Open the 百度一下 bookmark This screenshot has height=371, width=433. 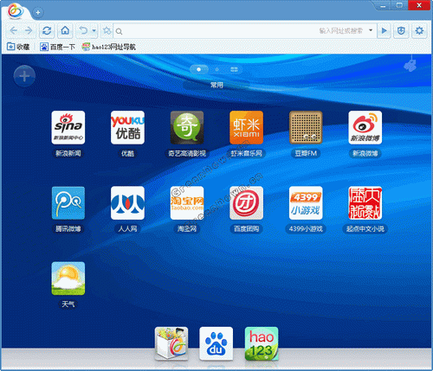(x=57, y=47)
